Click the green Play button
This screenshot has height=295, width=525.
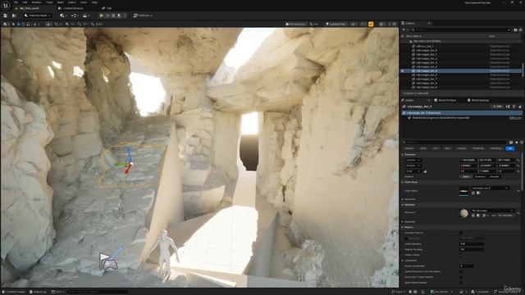click(x=102, y=16)
